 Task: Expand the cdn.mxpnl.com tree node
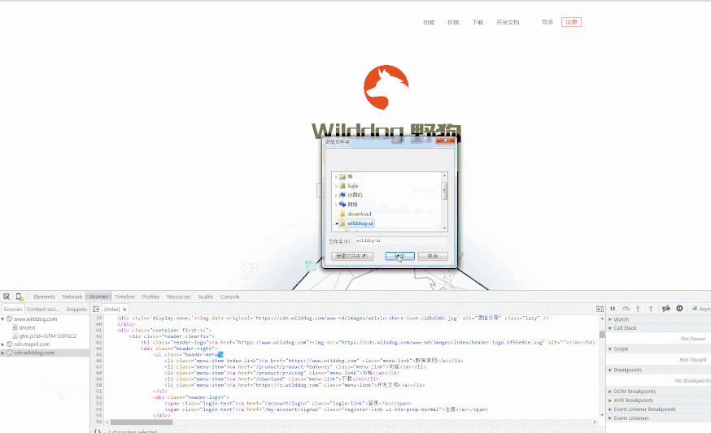(x=2, y=344)
